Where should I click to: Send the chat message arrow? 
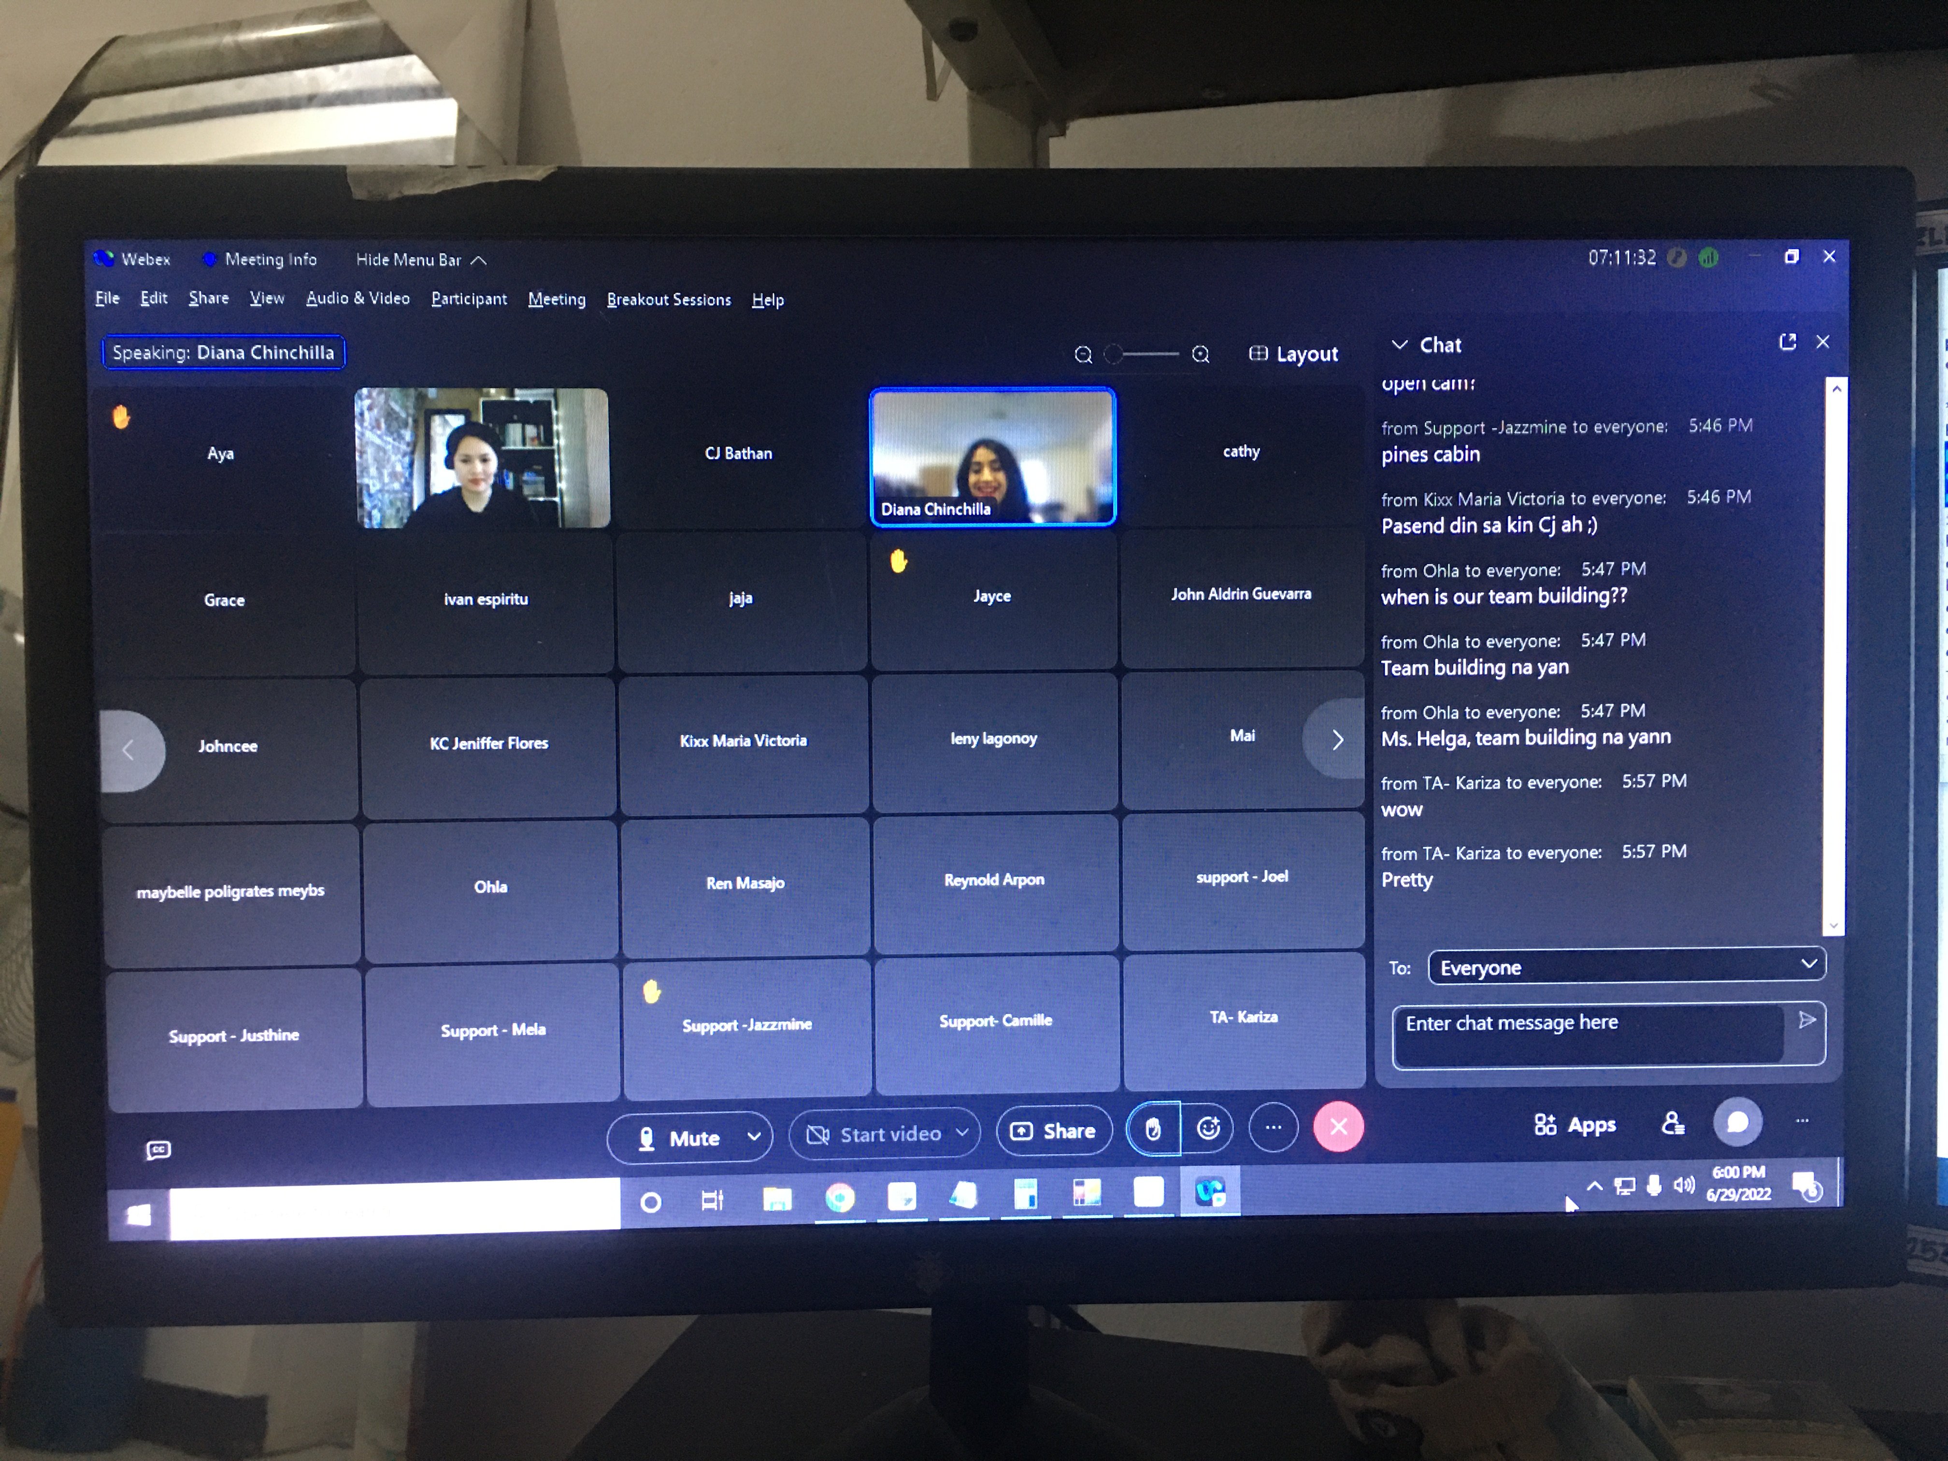coord(1807,1020)
